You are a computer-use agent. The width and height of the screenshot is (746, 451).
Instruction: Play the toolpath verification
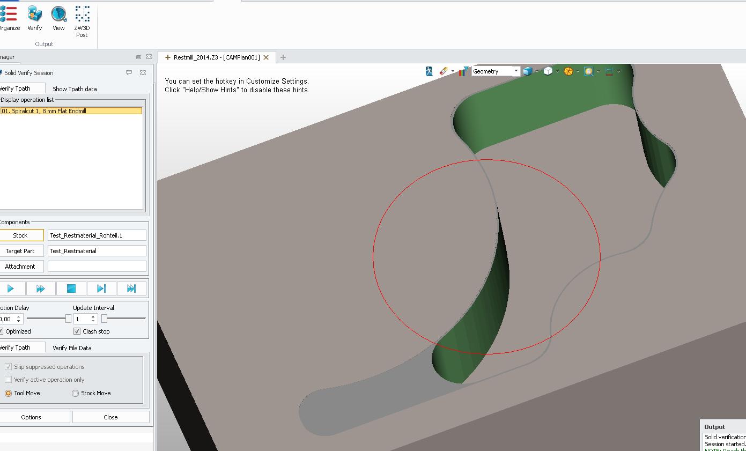pos(10,289)
